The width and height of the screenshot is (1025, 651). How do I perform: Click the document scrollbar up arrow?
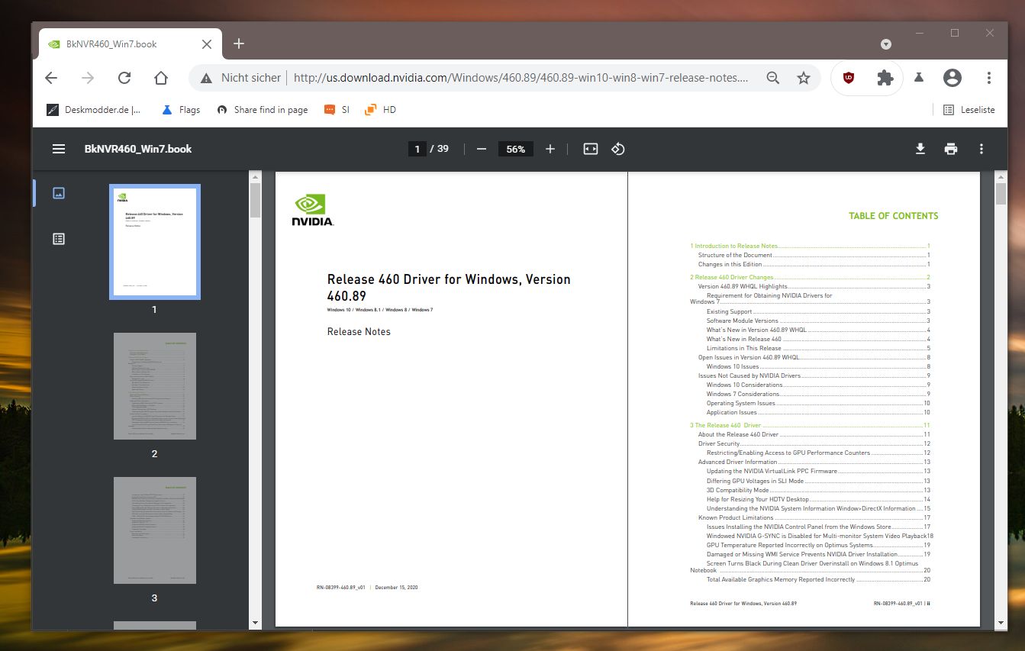click(x=1001, y=177)
